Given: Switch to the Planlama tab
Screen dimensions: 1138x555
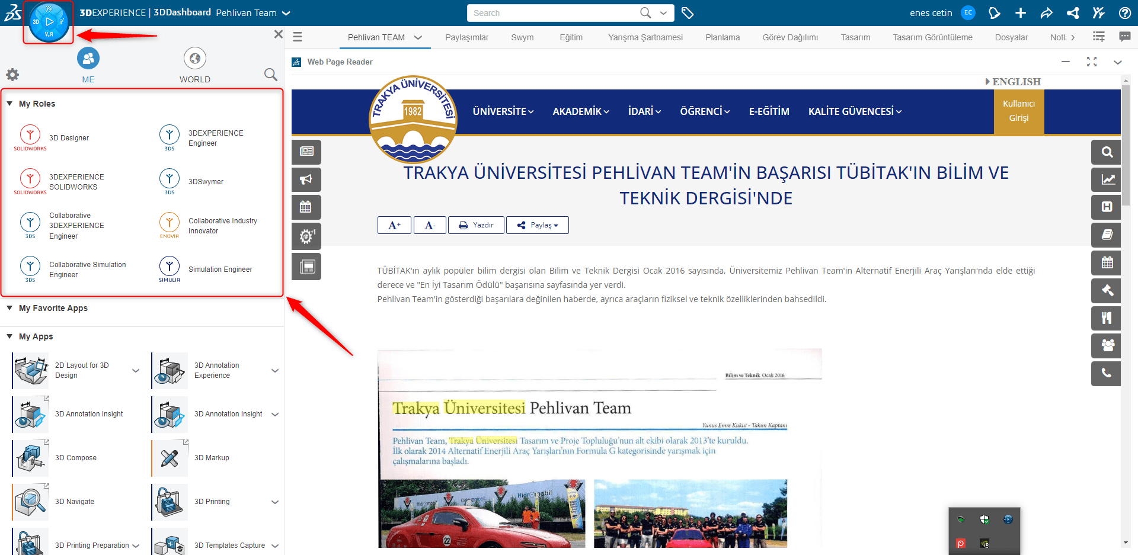Looking at the screenshot, I should click(723, 37).
